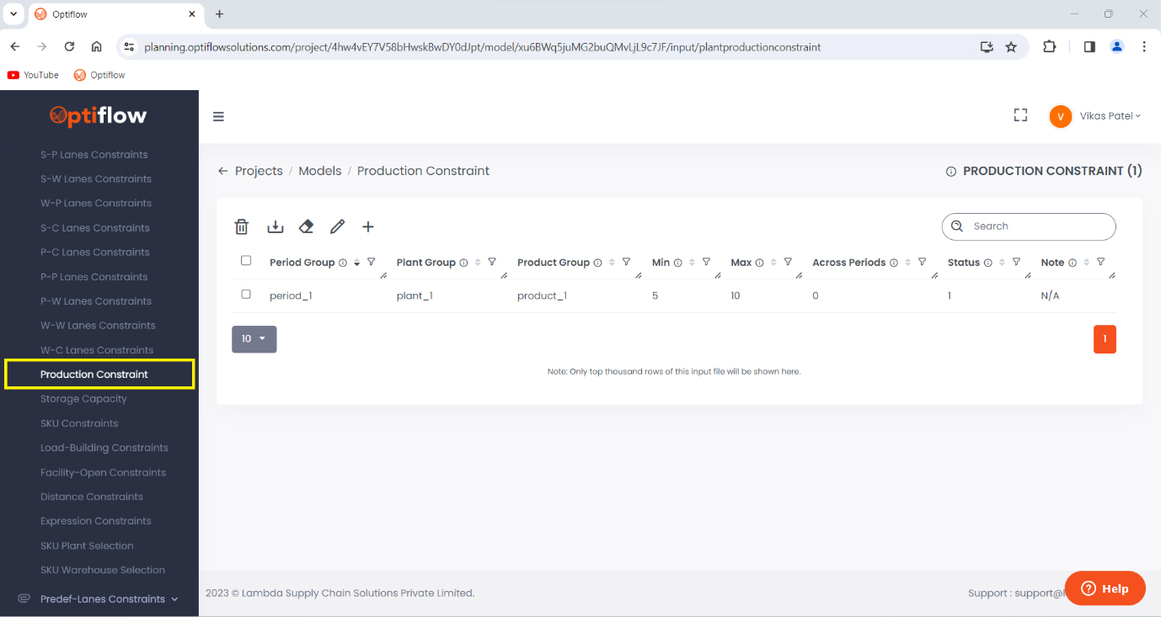Viewport: 1161px width, 617px height.
Task: Add a new production constraint
Action: [368, 226]
